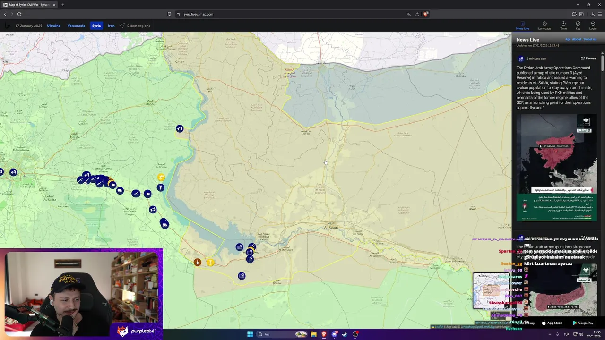
Task: Open Steam from the taskbar
Action: point(345,334)
